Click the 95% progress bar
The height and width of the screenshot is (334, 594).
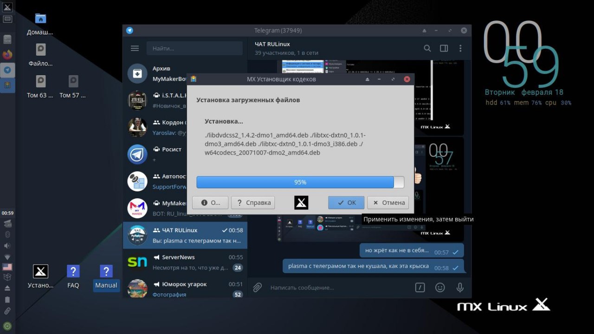300,182
